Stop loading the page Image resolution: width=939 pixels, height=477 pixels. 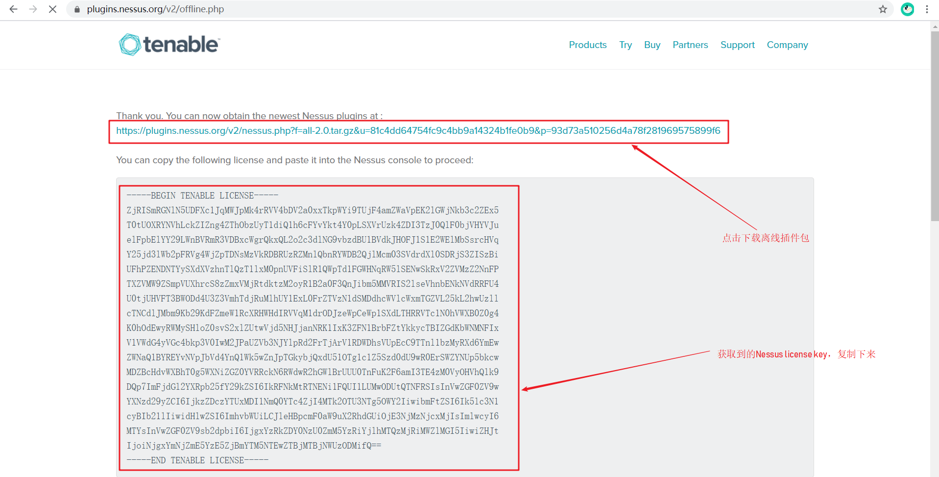pyautogui.click(x=52, y=9)
